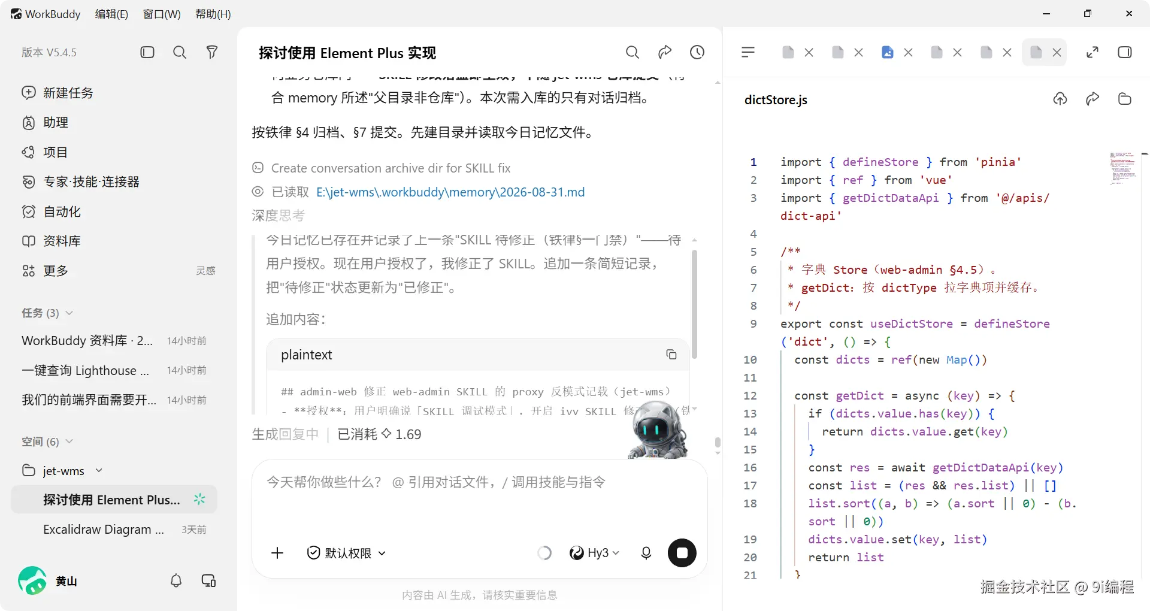This screenshot has height=611, width=1150.
Task: Open the notifications bell icon
Action: (x=176, y=580)
